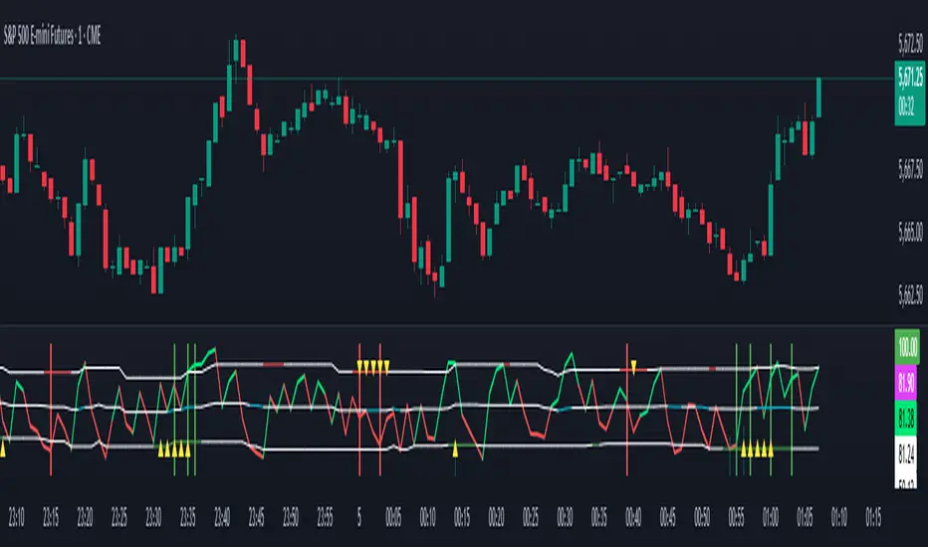Click the first yellow down-triangle after midnight

(x=359, y=367)
